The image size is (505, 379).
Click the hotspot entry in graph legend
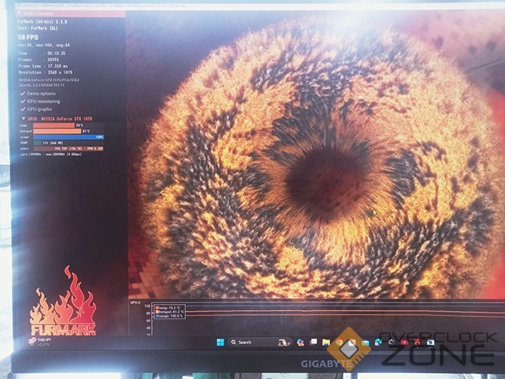pyautogui.click(x=170, y=312)
